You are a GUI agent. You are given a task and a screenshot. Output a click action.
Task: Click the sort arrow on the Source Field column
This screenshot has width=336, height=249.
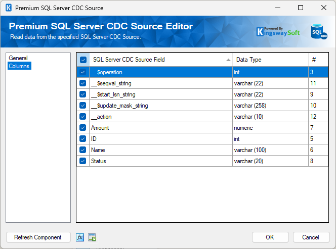tap(228, 60)
